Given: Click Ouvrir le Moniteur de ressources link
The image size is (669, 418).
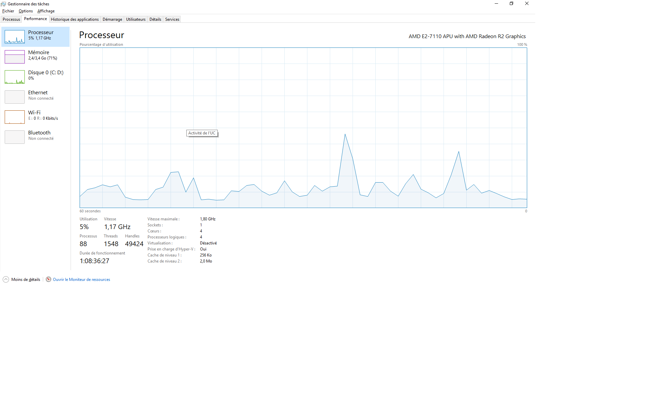Looking at the screenshot, I should click(x=81, y=280).
